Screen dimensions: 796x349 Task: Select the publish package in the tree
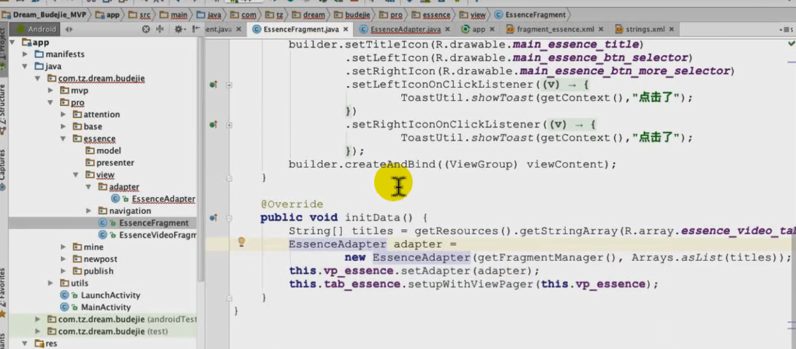tap(99, 271)
